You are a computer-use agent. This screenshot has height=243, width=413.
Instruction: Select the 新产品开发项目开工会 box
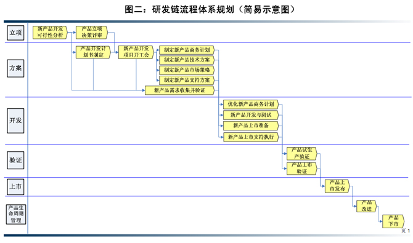pyautogui.click(x=136, y=52)
